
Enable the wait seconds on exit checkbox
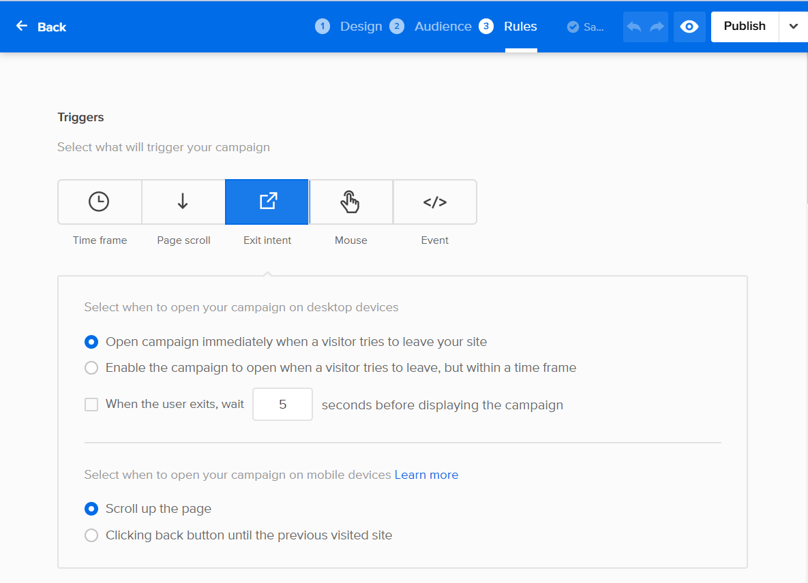(x=91, y=405)
